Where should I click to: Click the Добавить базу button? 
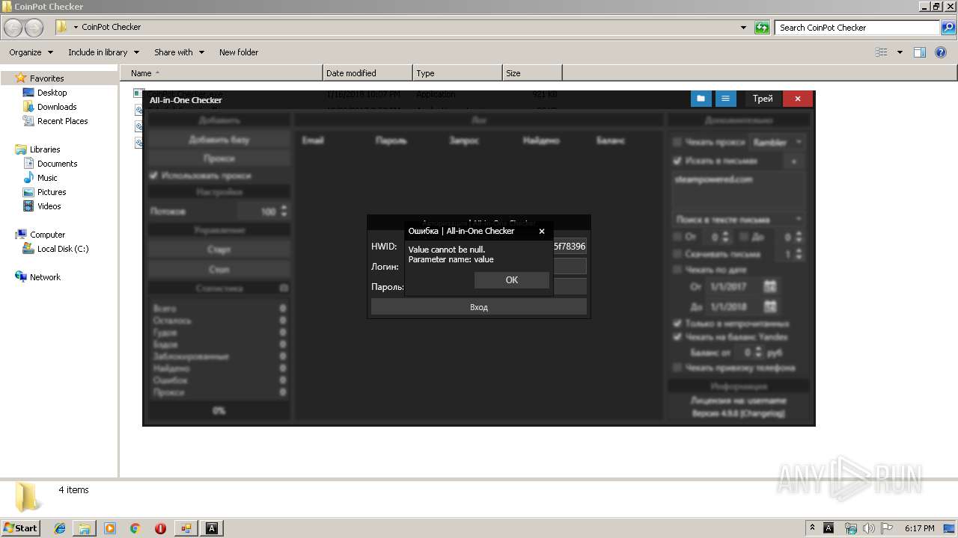coord(219,140)
